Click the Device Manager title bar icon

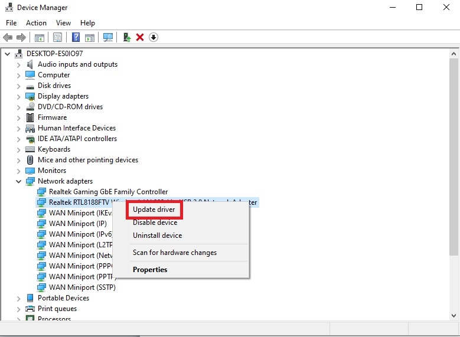tap(9, 7)
